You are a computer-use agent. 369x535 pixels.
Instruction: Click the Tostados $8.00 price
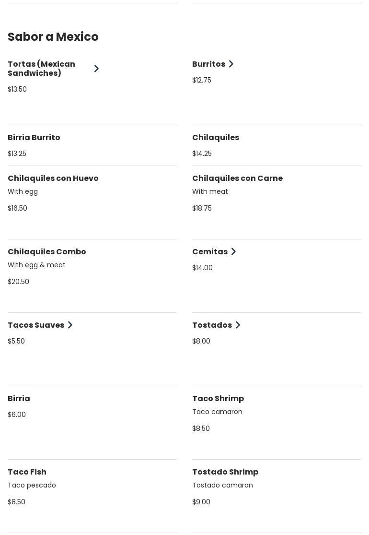201,341
